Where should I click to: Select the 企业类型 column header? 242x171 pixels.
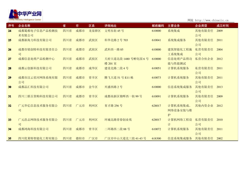pyautogui.click(x=201, y=26)
